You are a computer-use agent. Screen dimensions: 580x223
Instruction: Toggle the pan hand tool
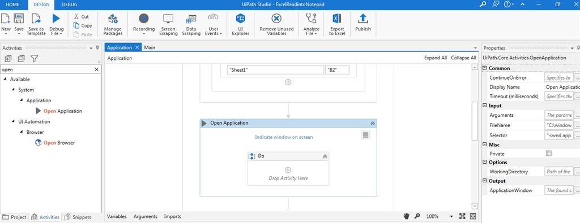[406, 216]
